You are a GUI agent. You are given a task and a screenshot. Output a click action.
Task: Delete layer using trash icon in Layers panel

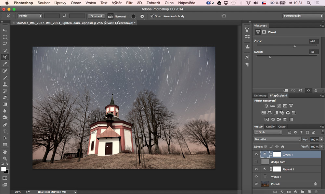(x=316, y=192)
